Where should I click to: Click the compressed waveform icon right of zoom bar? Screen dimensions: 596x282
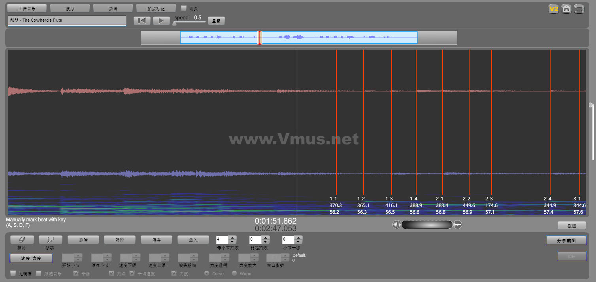click(x=458, y=225)
